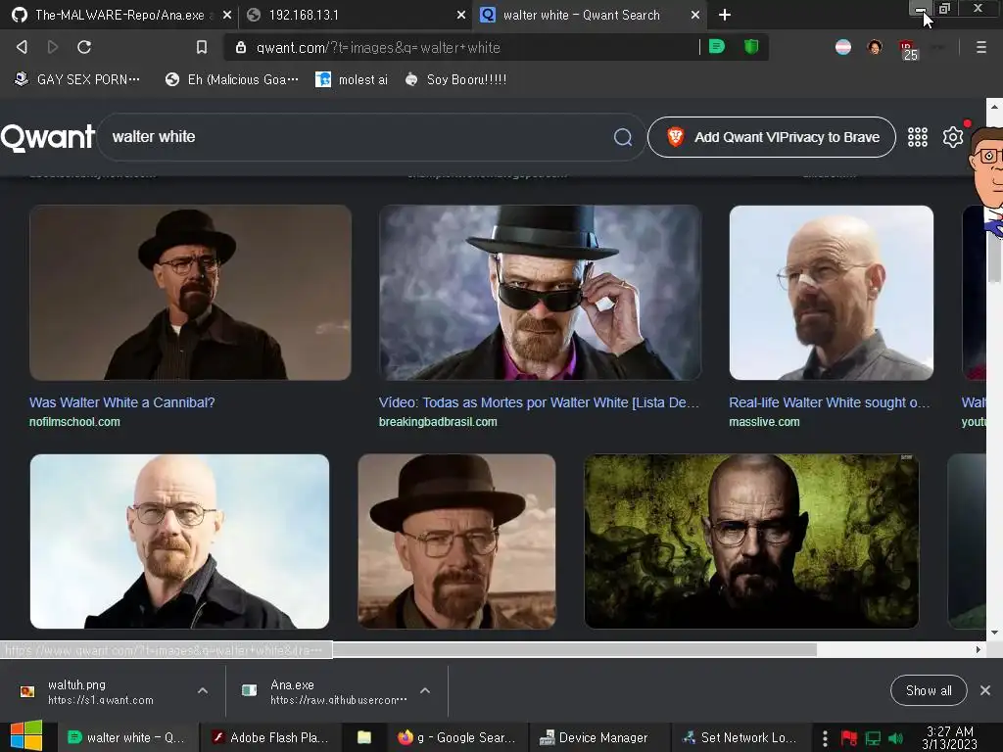Click the taskbar clock 3:27 AM

(950, 737)
